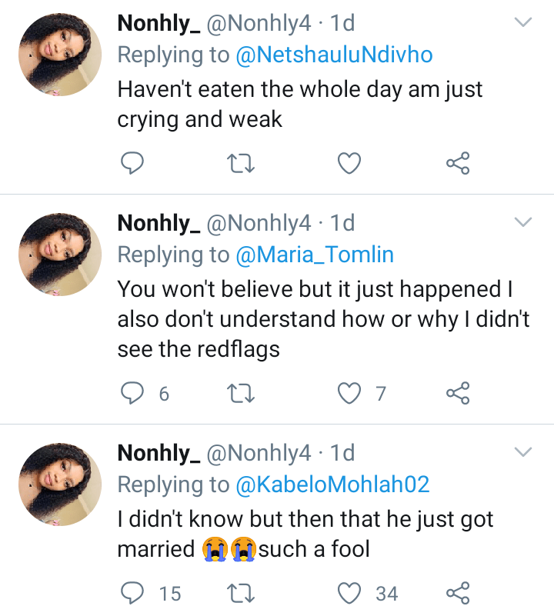
Task: Share the 'such a fool' tweet
Action: click(458, 593)
